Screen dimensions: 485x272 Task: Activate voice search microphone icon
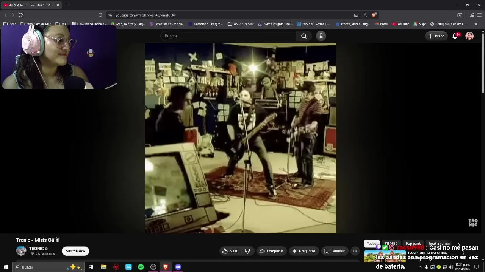click(321, 36)
